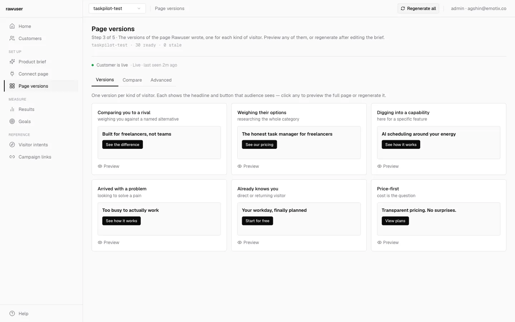Click the Transparent pricing. No surprises. headline
Viewport: 515px width, 322px height.
[x=419, y=210]
